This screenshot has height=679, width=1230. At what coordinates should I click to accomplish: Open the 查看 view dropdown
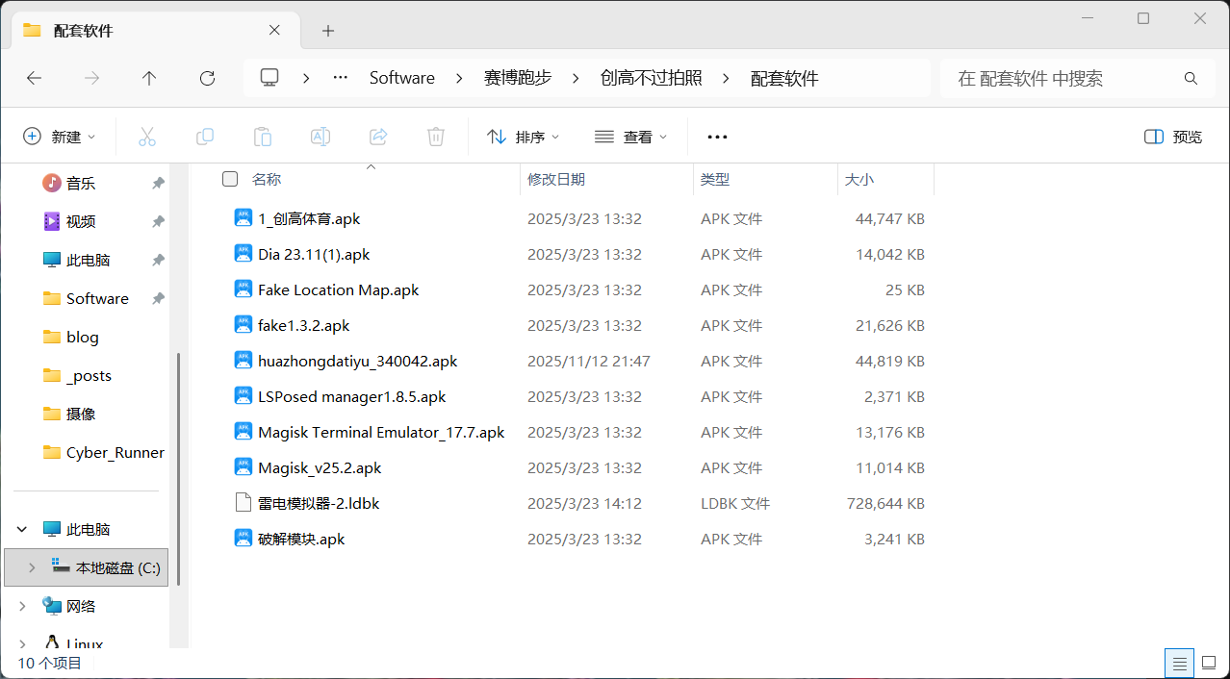(x=630, y=137)
